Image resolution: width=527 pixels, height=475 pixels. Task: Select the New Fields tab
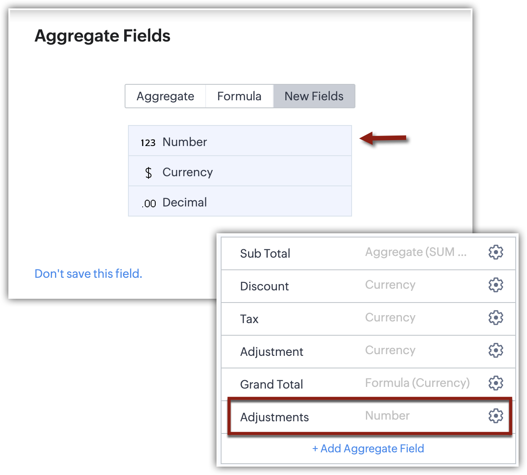(x=314, y=97)
